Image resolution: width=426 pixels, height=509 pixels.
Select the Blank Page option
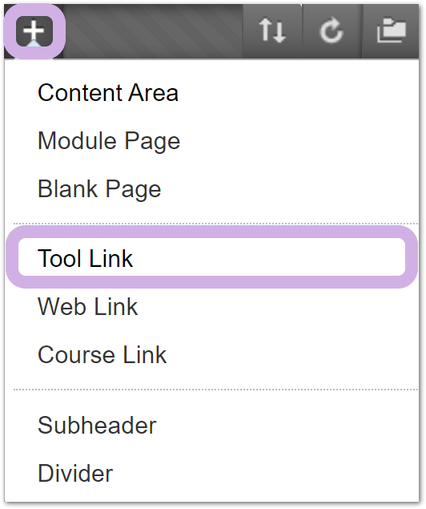pyautogui.click(x=99, y=189)
